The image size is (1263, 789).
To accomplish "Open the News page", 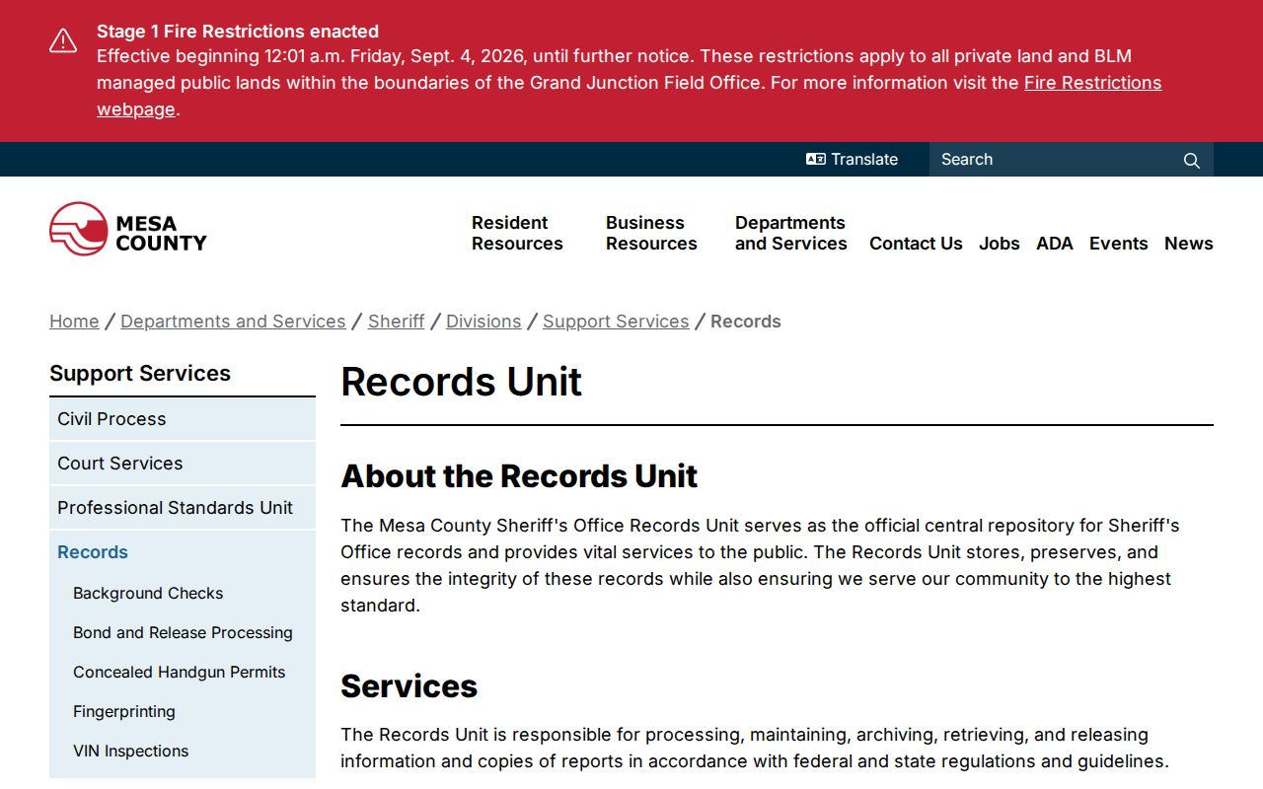I will coord(1189,244).
